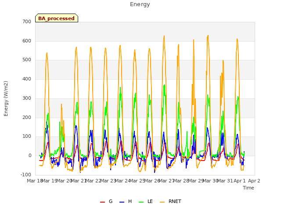The height and width of the screenshot is (210, 281).
Task: Click the 100 y-axis tick label
Action: click(27, 136)
